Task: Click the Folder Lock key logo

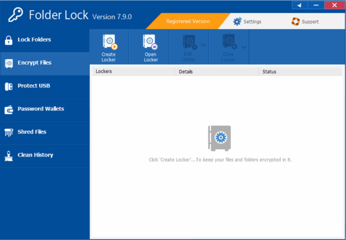Action: tap(15, 15)
